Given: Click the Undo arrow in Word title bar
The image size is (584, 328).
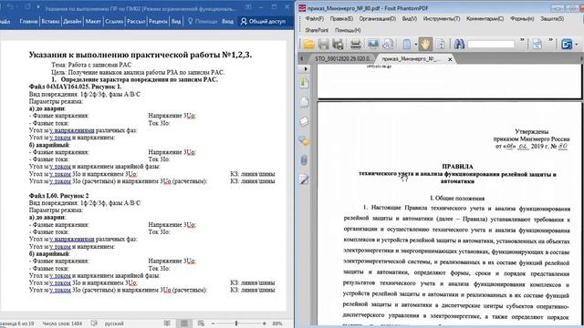Looking at the screenshot, I should (x=10, y=7).
